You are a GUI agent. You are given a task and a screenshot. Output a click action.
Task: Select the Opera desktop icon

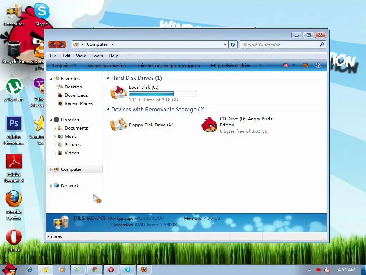click(14, 240)
